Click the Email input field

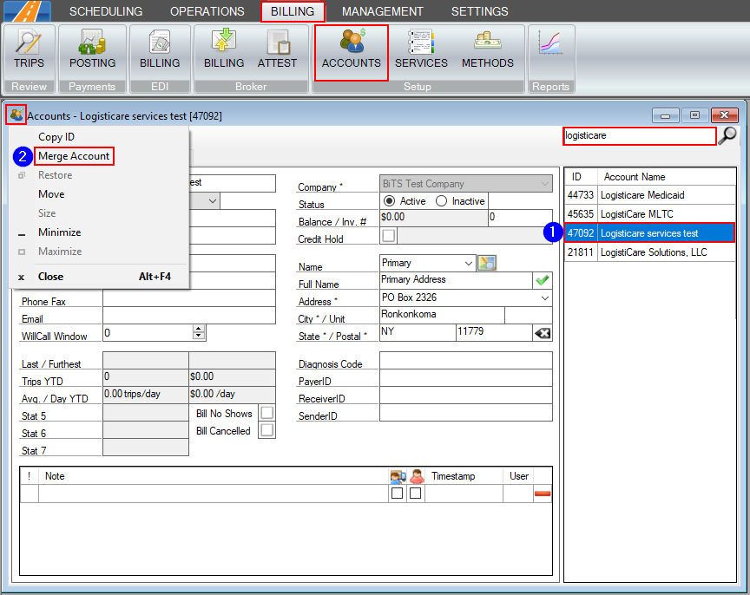(189, 316)
